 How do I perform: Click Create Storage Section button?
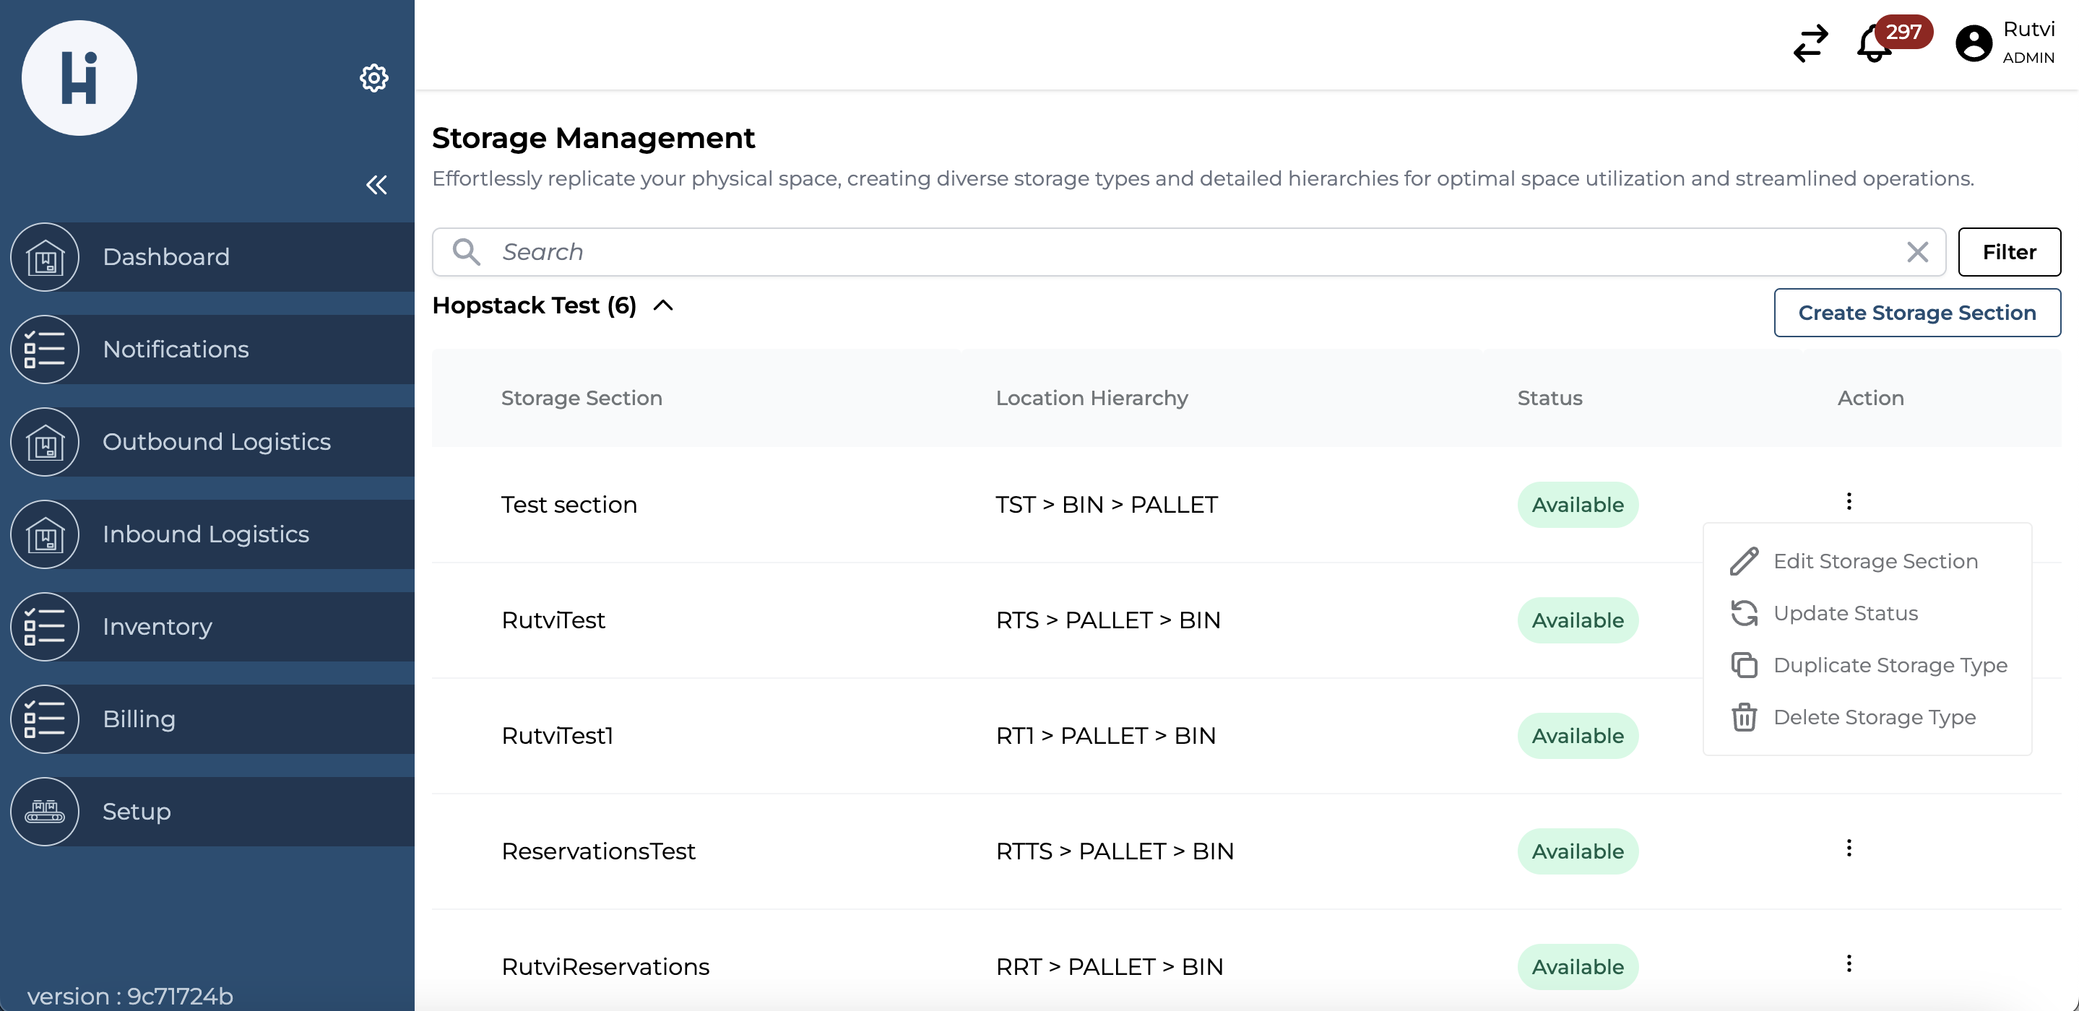pos(1916,312)
